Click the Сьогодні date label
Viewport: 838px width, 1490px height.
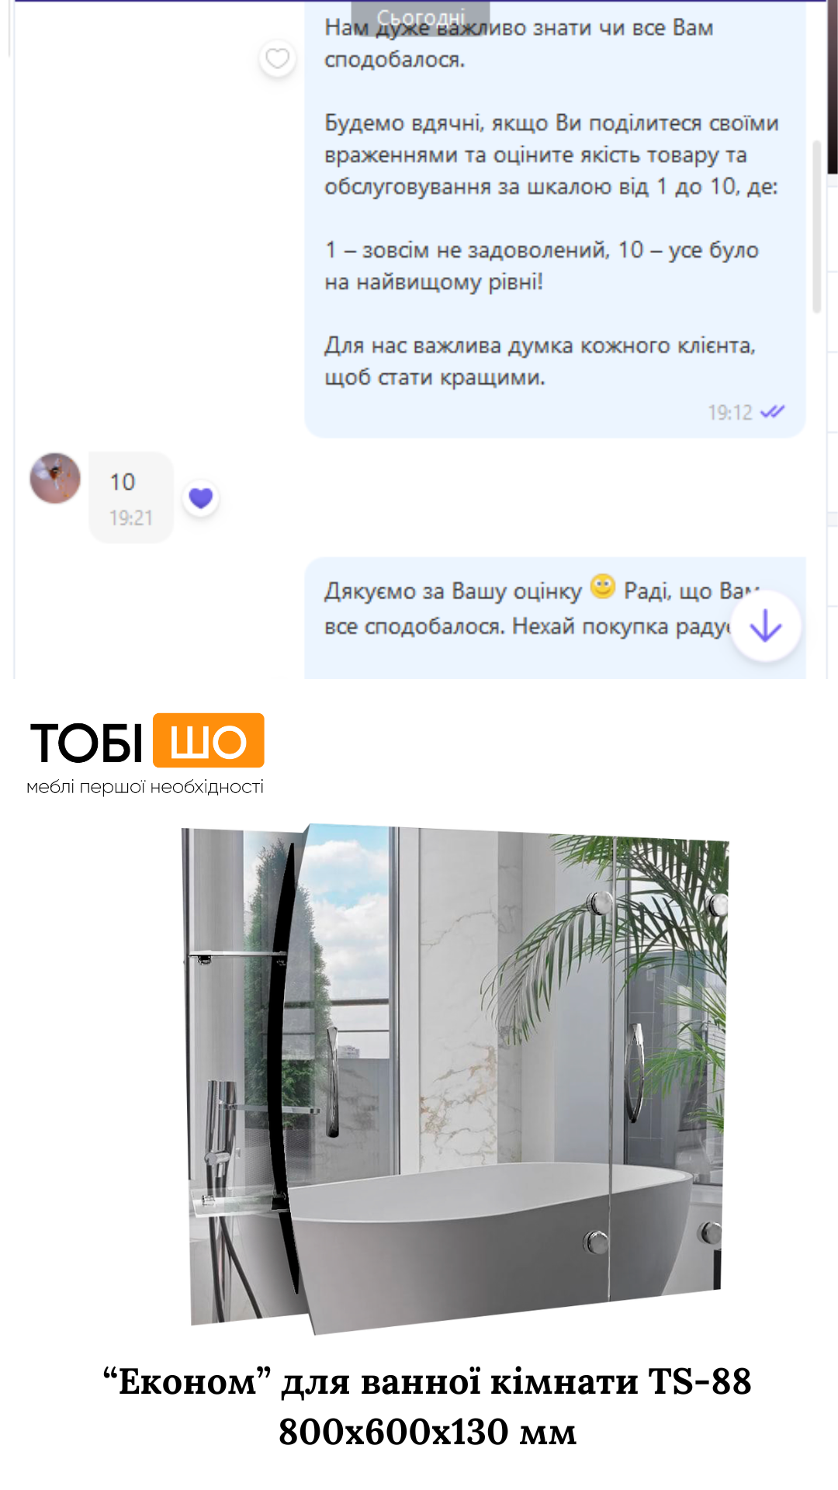click(421, 16)
